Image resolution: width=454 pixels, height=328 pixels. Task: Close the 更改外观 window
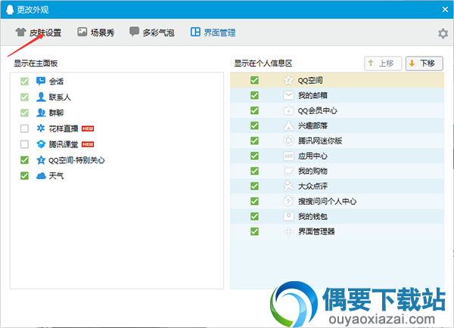click(x=445, y=10)
